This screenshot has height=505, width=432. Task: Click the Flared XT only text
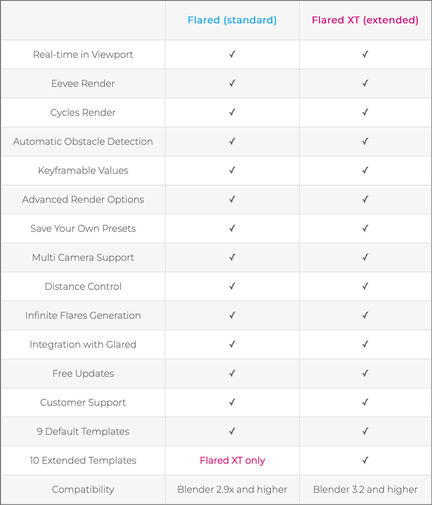point(232,460)
